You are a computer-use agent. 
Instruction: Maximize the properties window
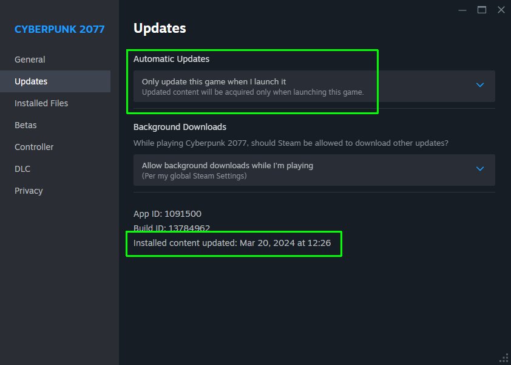click(482, 10)
